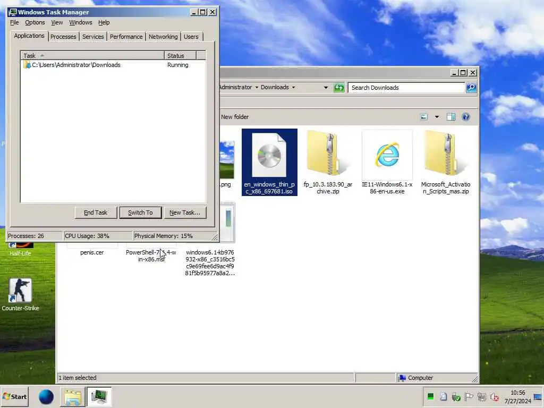Switch to the Services tab
Image resolution: width=544 pixels, height=408 pixels.
click(x=93, y=37)
